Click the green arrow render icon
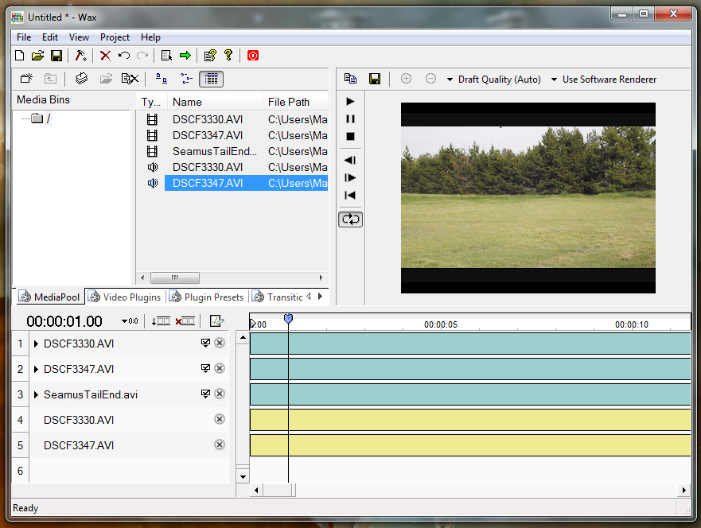This screenshot has width=701, height=528. (x=185, y=56)
